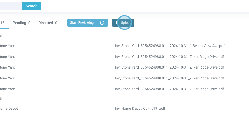The width and height of the screenshot is (249, 114).
Task: Open the 1 Beach View Ave invoice PDF
Action: (170, 46)
